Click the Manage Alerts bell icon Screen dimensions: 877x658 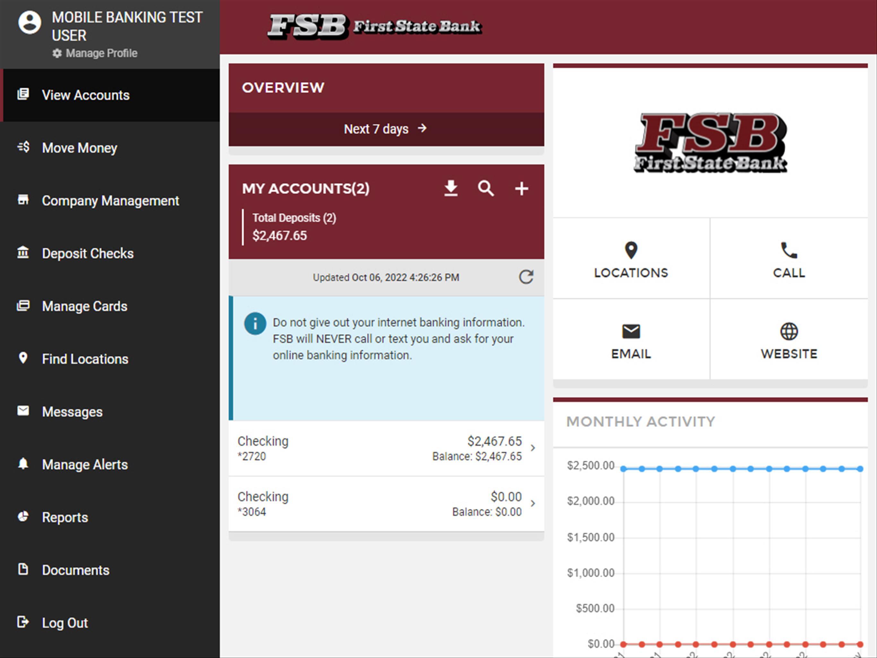pos(23,464)
